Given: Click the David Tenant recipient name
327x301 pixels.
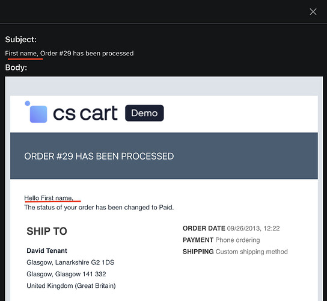Looking at the screenshot, I should [47, 250].
